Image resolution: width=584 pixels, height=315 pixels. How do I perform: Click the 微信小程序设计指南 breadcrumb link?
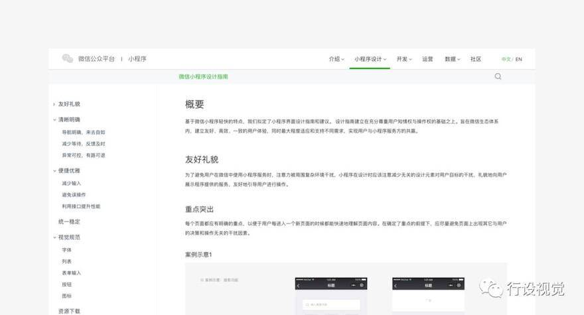coord(203,77)
